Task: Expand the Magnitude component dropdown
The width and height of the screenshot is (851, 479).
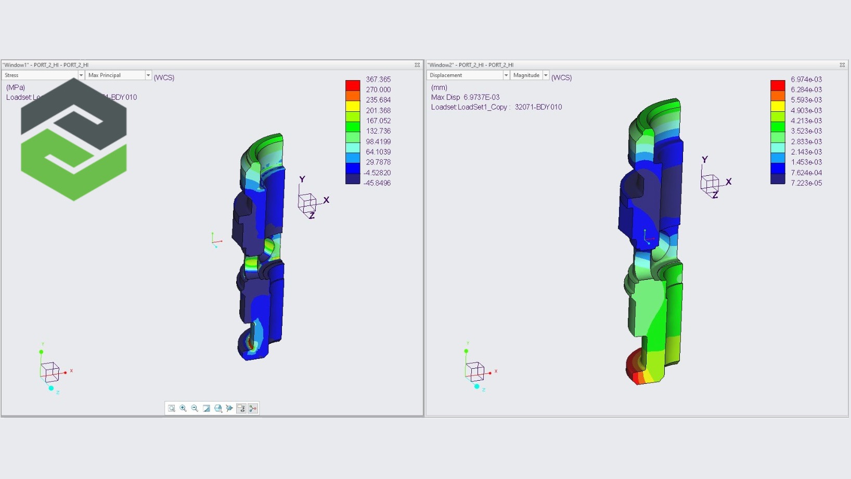Action: (546, 75)
